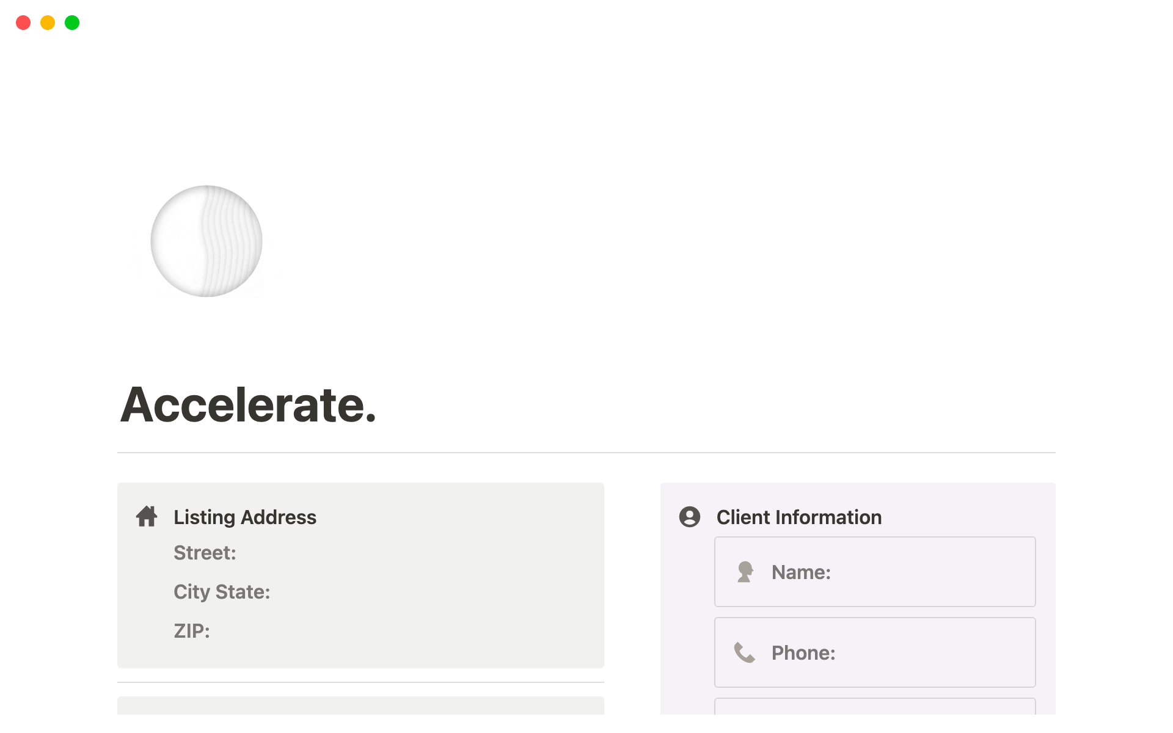Click the divider below Listing Address block

tap(360, 682)
